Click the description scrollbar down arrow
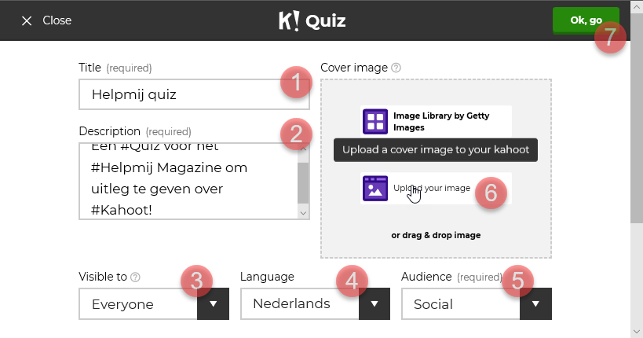This screenshot has width=643, height=338. pos(303,213)
